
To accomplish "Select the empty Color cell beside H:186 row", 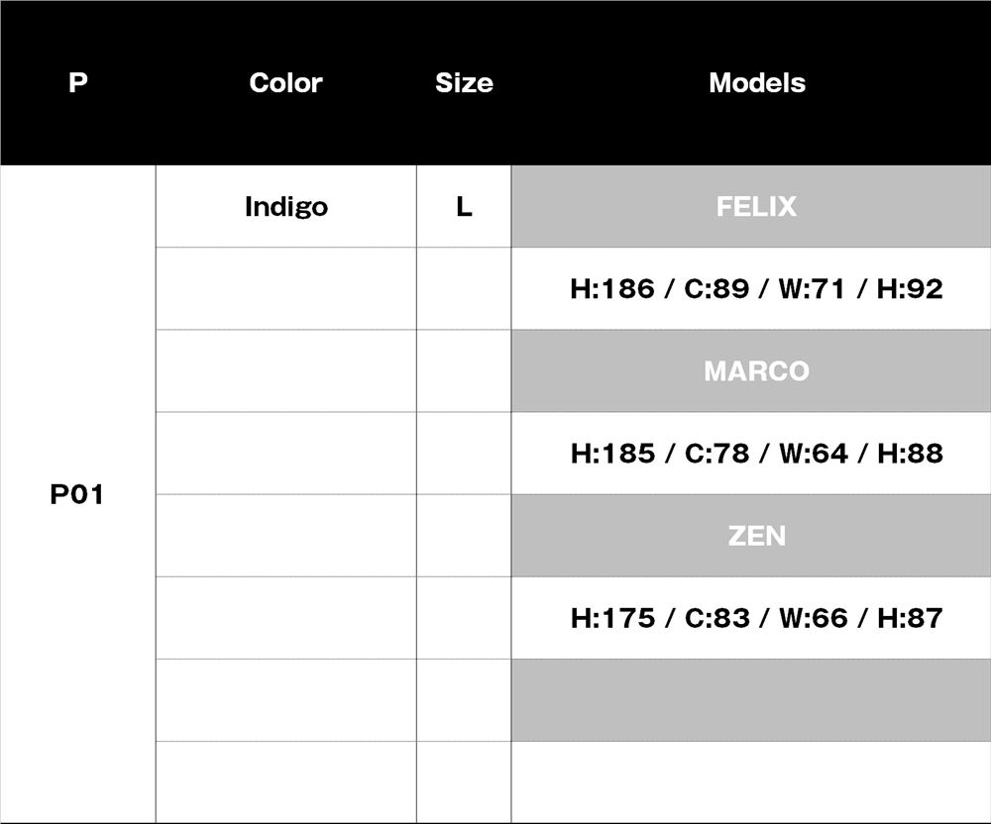I will [x=285, y=289].
